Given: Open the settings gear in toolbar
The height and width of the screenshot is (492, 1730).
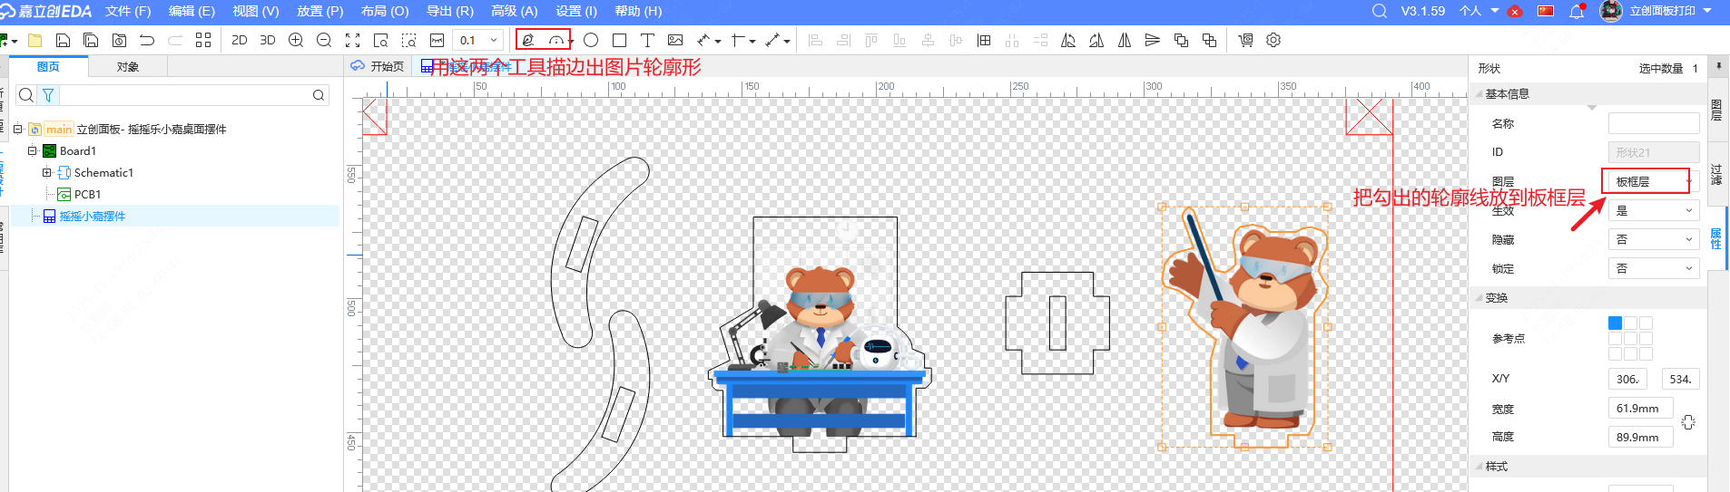Looking at the screenshot, I should [x=1273, y=40].
